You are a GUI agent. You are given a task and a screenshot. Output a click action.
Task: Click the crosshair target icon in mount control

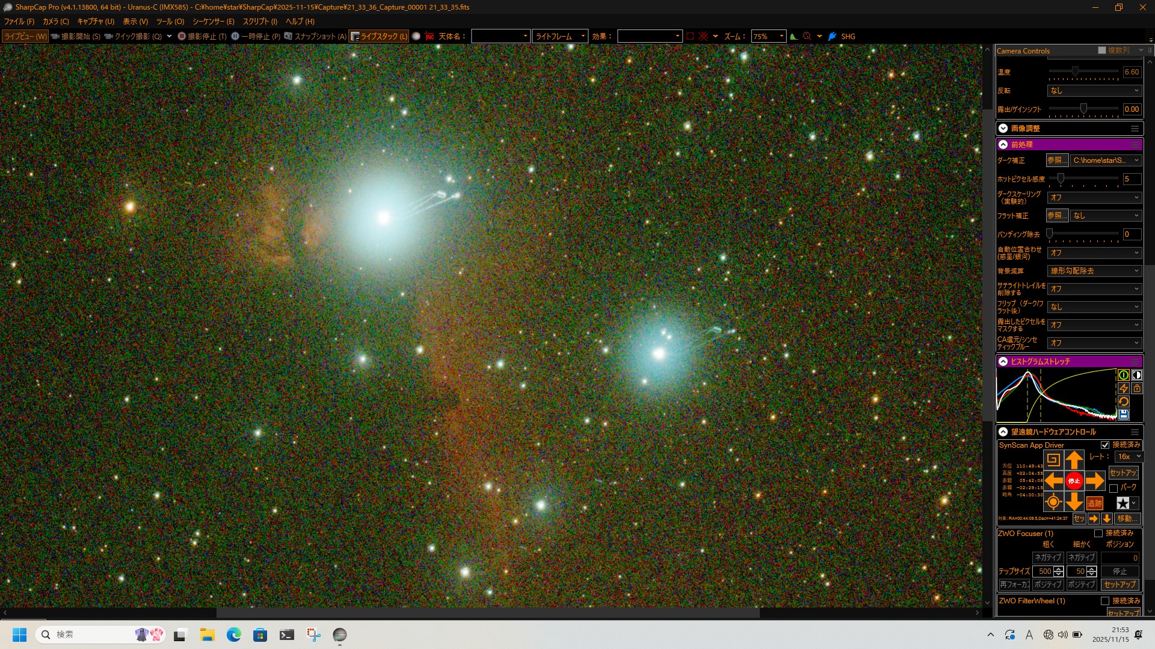pyautogui.click(x=1053, y=502)
